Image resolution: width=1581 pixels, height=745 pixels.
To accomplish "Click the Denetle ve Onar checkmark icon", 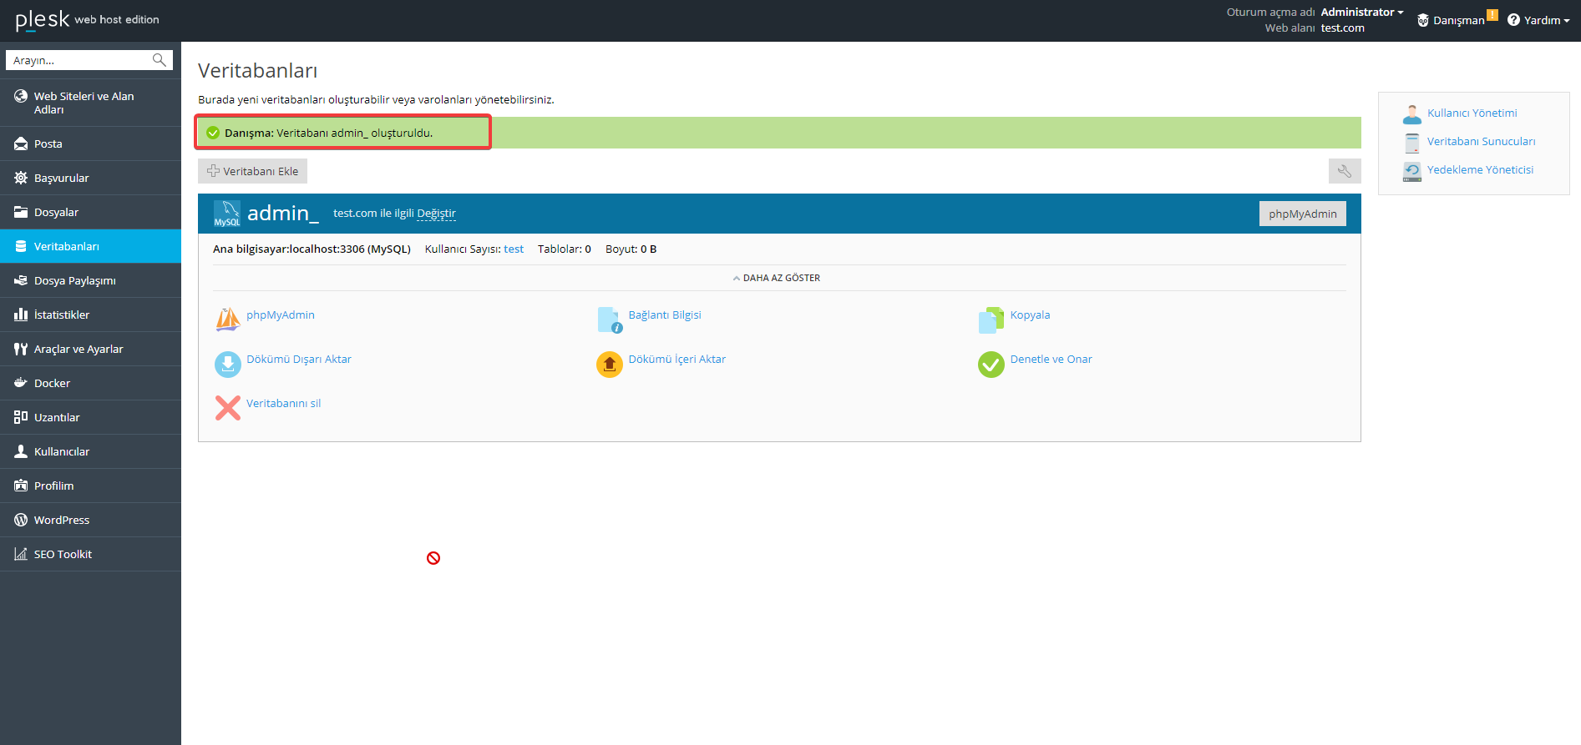I will point(991,364).
